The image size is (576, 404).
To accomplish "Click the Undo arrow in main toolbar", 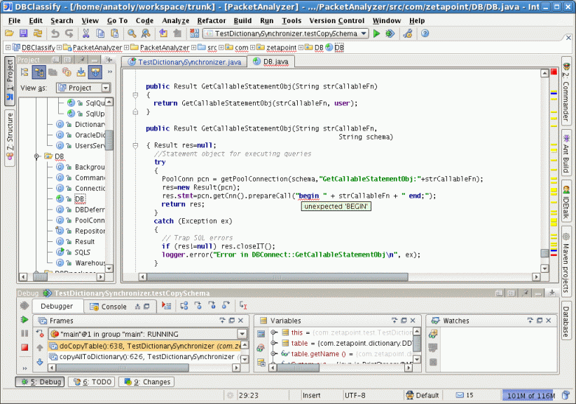I will coord(55,34).
